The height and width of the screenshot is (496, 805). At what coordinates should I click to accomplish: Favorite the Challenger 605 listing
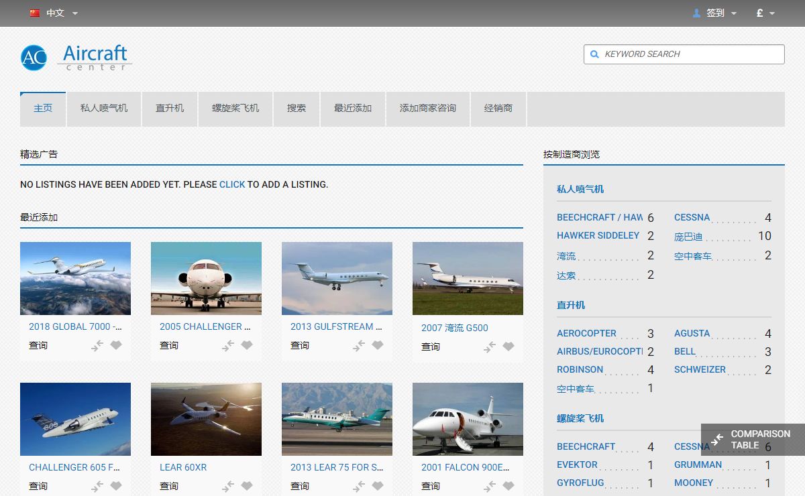point(116,486)
